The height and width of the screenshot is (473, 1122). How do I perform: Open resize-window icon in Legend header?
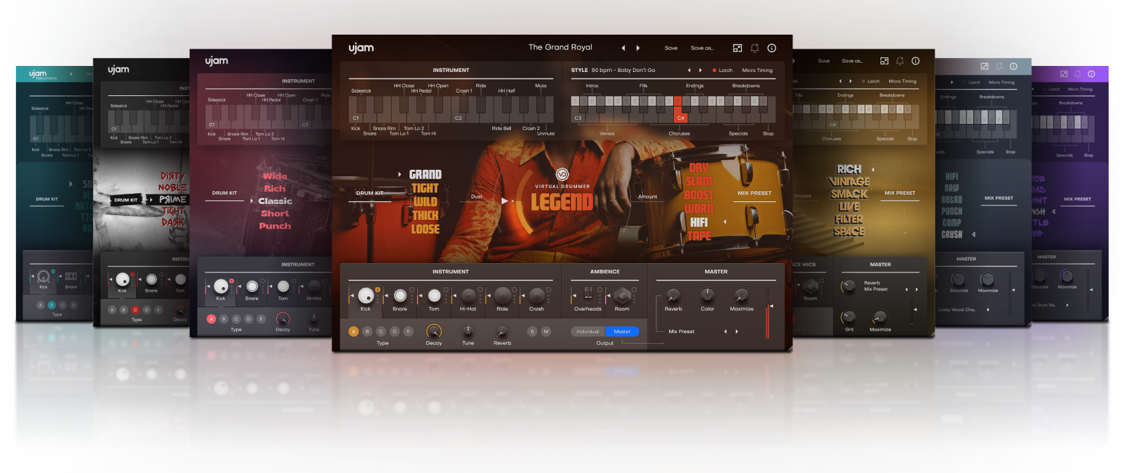(x=737, y=48)
